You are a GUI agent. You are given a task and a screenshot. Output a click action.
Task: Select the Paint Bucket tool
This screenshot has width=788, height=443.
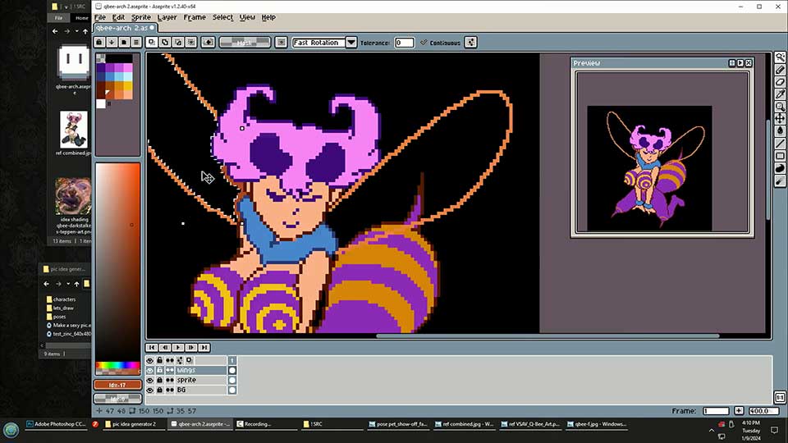pos(781,131)
